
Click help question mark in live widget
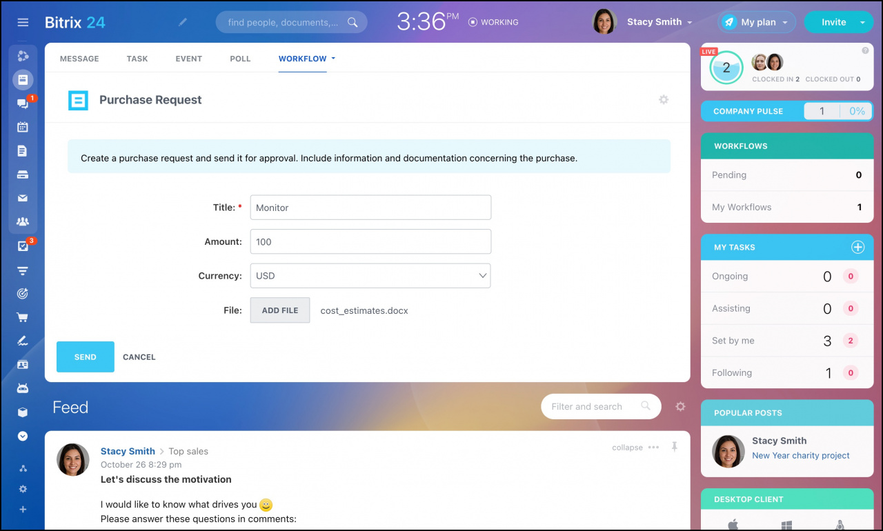click(x=865, y=50)
